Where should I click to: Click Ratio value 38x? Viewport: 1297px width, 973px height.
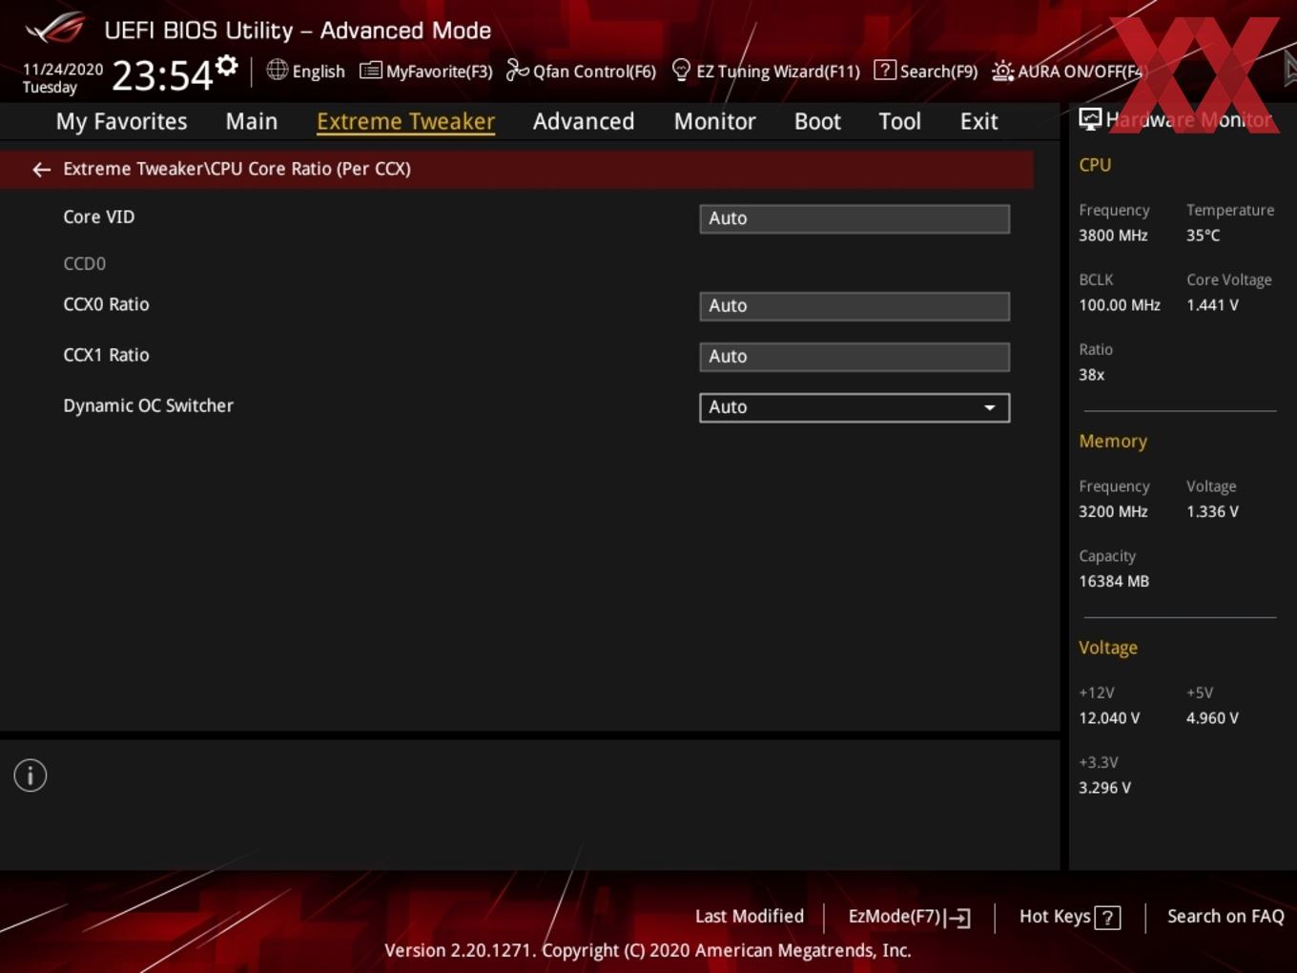[1091, 375]
